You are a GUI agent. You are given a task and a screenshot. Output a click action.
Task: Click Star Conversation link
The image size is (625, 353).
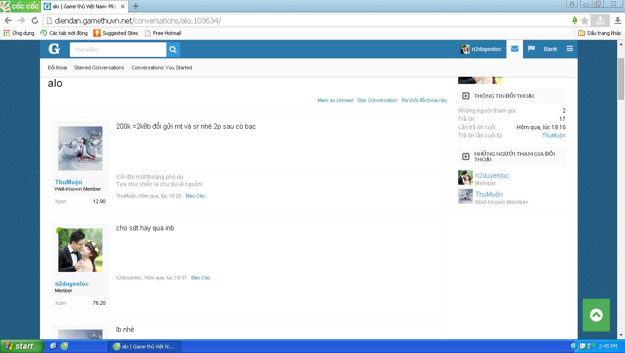point(377,100)
